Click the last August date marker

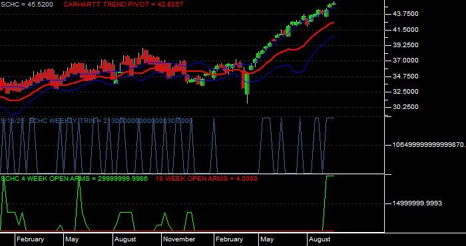click(x=320, y=239)
